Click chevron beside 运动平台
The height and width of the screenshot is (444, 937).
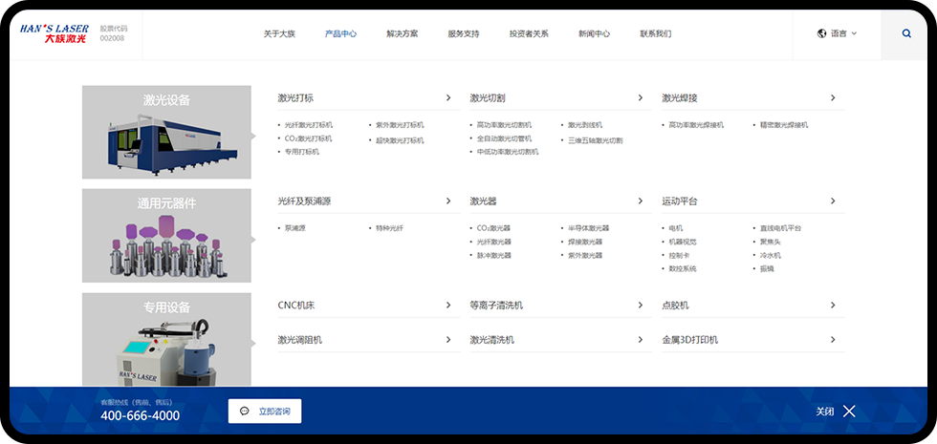(x=833, y=201)
